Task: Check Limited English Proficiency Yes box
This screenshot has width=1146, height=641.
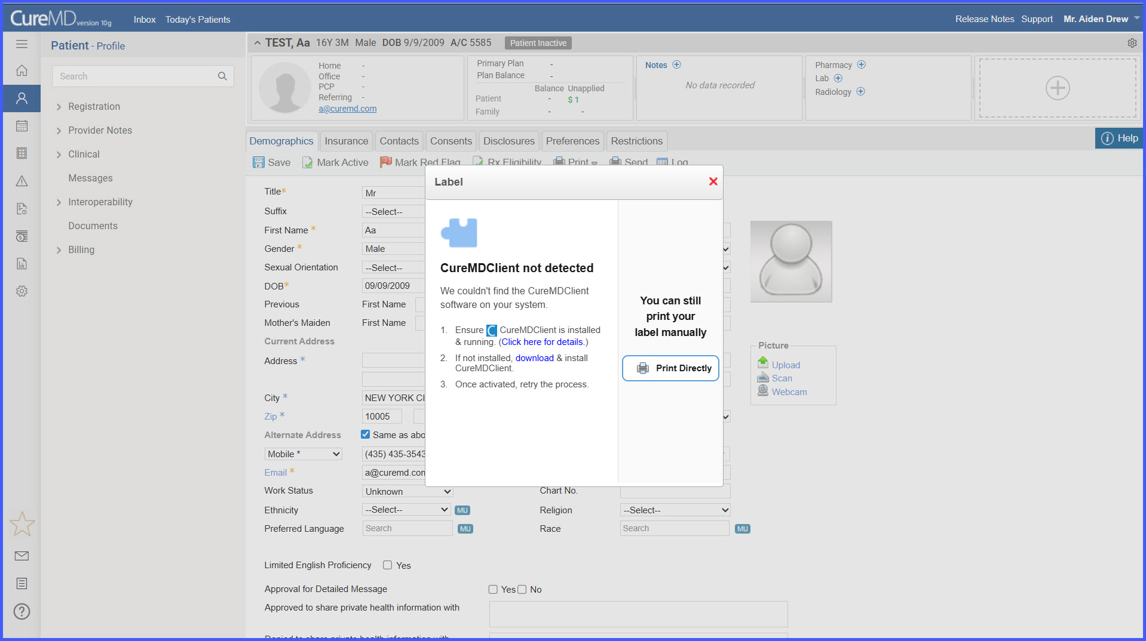Action: click(x=388, y=565)
